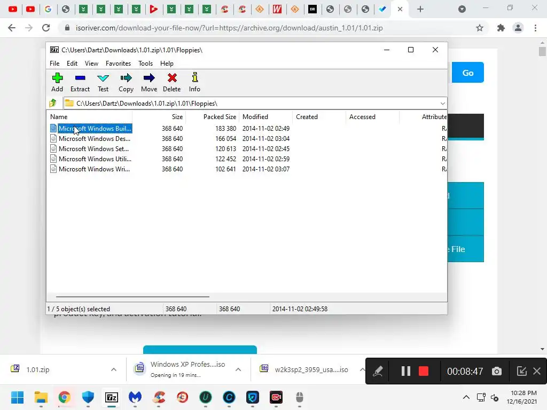Close the recorder toolbar
This screenshot has height=410, width=547.
click(537, 371)
